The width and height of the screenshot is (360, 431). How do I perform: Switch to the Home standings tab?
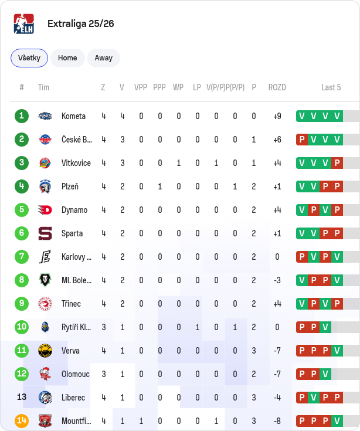click(67, 58)
